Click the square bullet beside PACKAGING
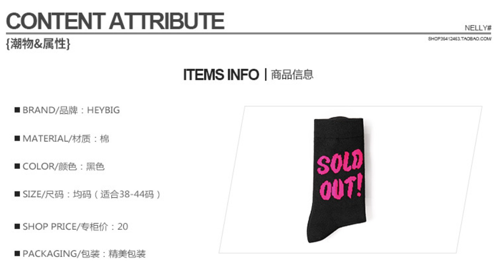Viewport: 497px width, 276px height. 17,254
